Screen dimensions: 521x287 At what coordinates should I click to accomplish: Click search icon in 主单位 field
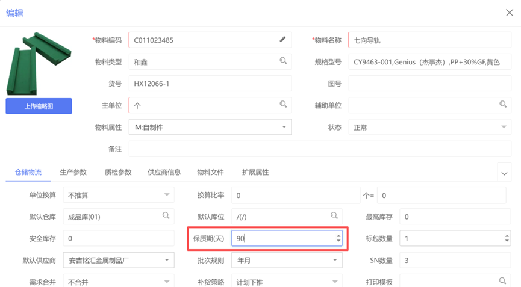tap(283, 105)
